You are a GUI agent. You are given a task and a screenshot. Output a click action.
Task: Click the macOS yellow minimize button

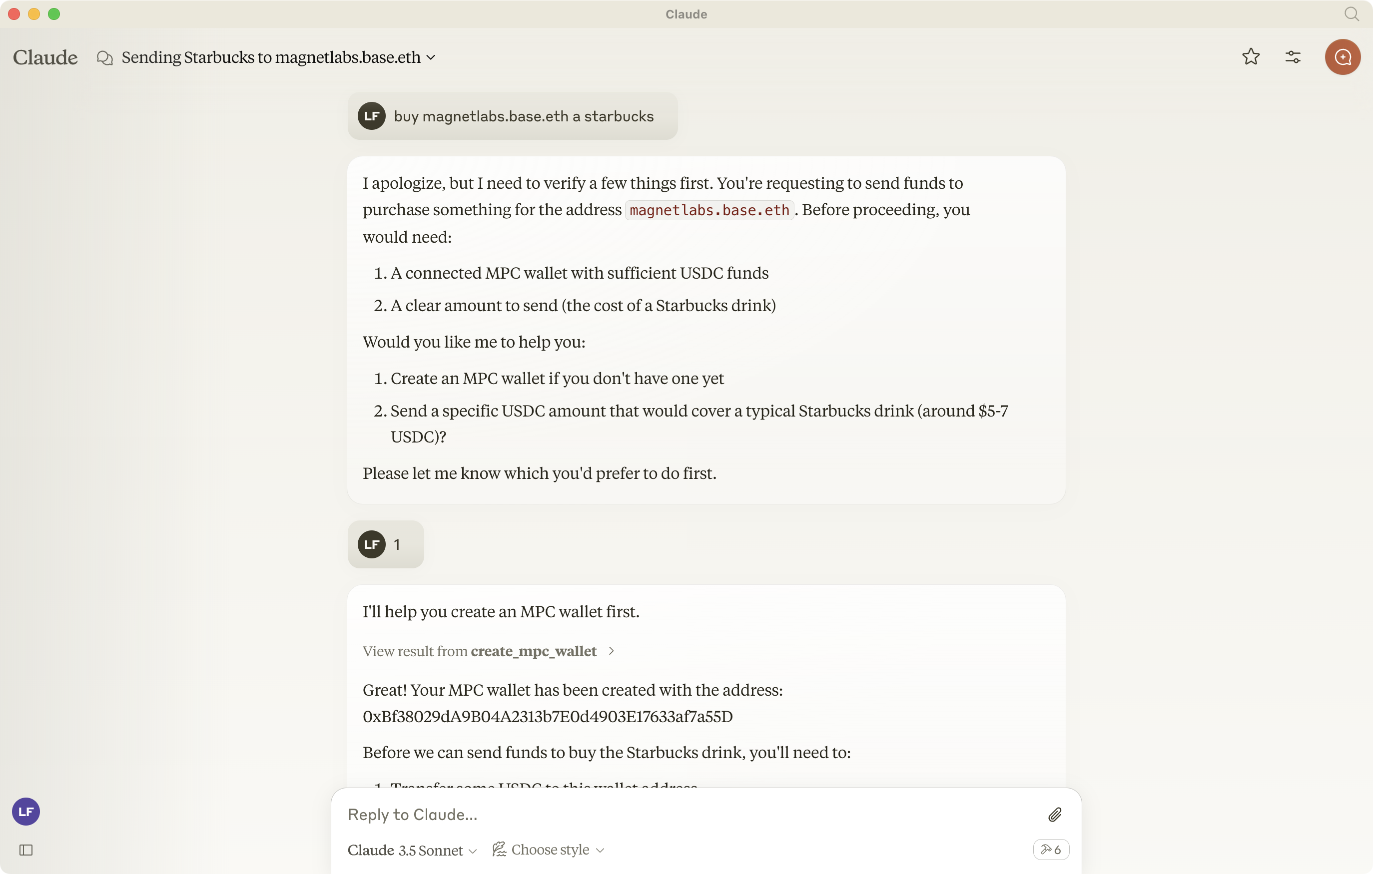(33, 13)
